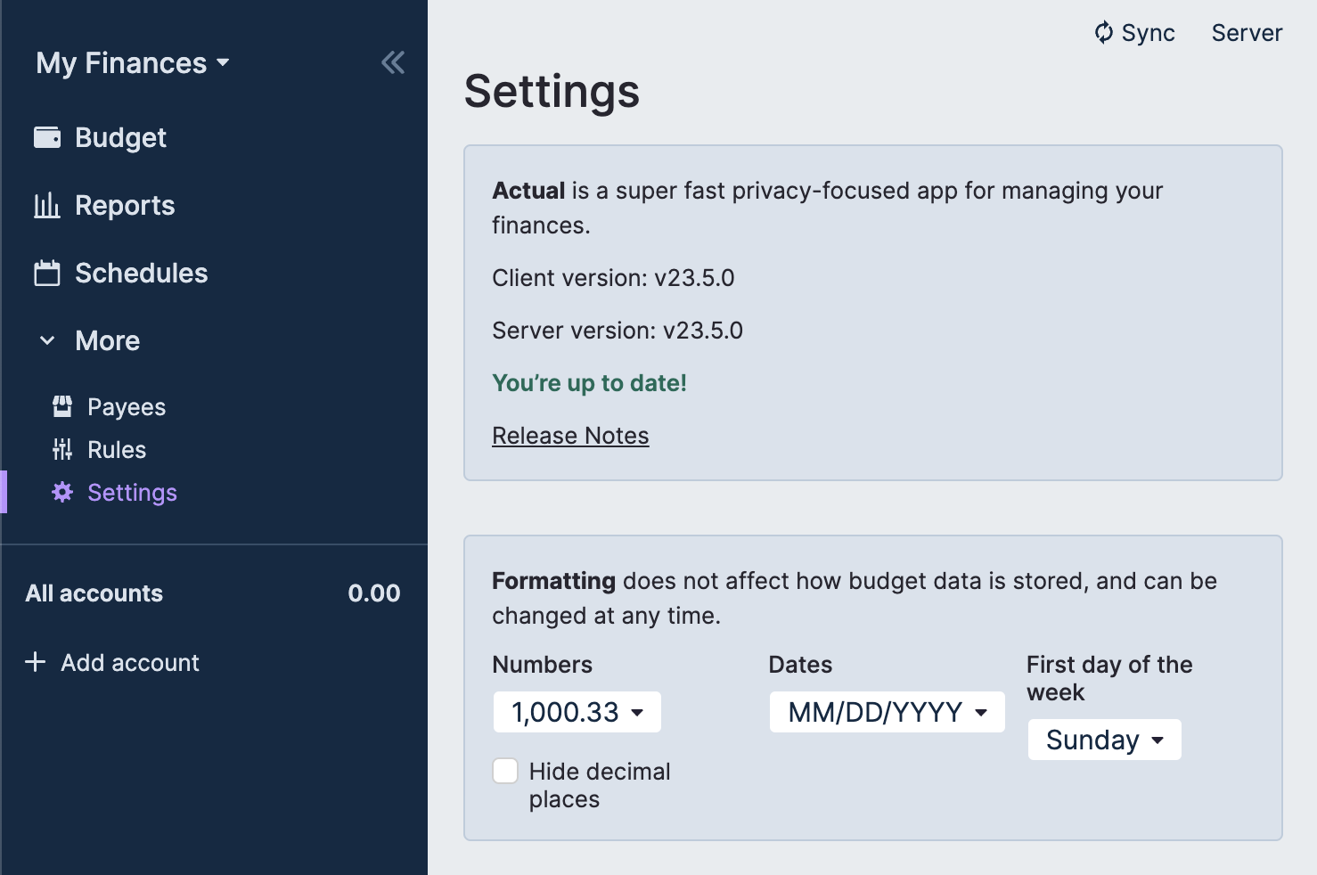This screenshot has width=1317, height=875.
Task: Open the Release Notes link
Action: (x=570, y=436)
